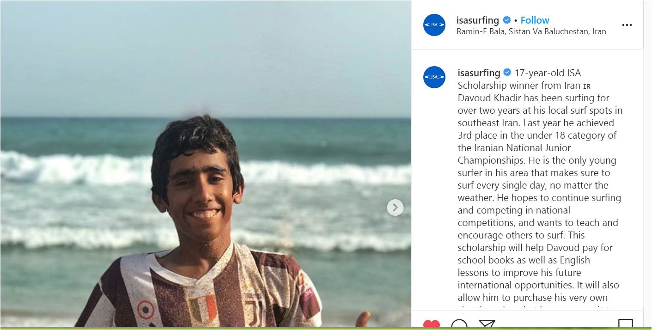The width and height of the screenshot is (652, 330).
Task: Open ISA profile picture in post header
Action: 434,25
